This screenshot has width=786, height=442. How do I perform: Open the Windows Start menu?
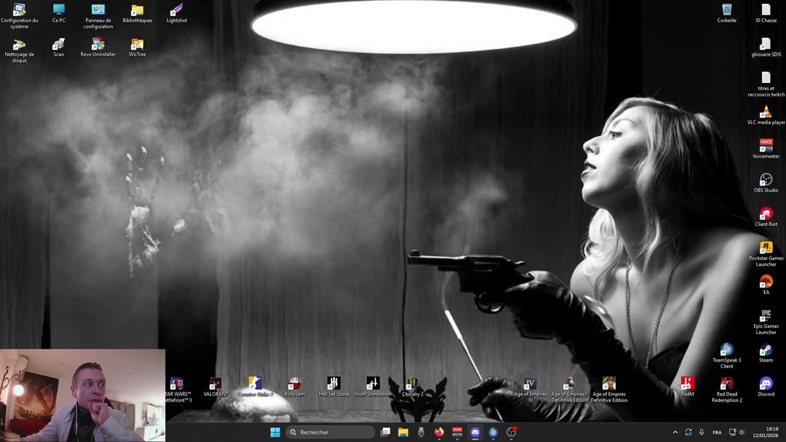(275, 432)
